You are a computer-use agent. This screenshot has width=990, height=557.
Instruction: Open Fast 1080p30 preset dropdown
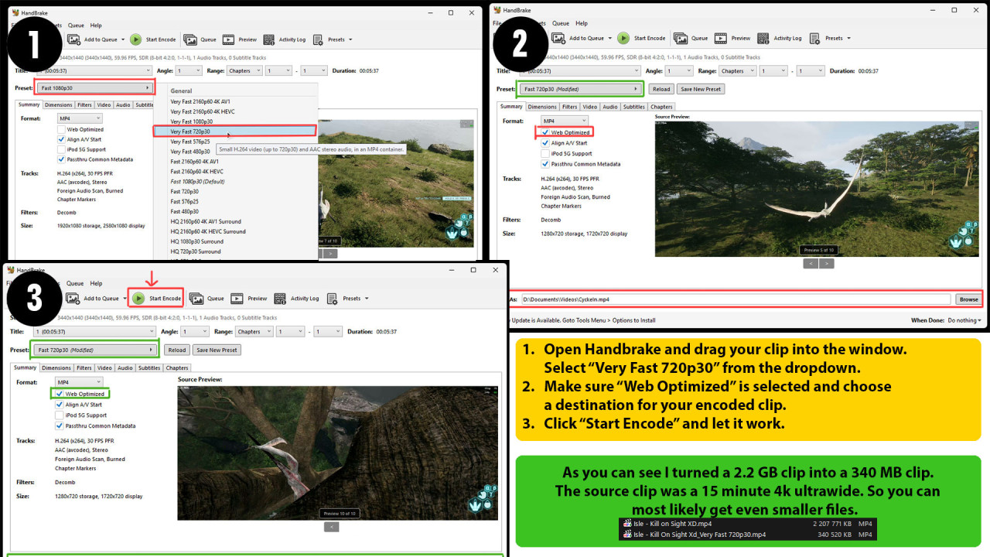[x=95, y=87]
